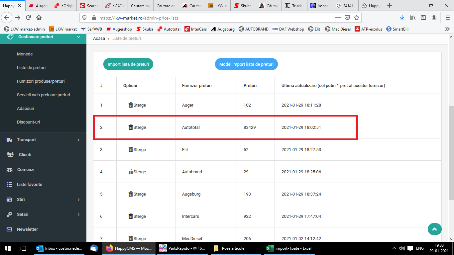Open the Firefox hamburger menu
Screen dimensions: 454x255
tap(447, 18)
